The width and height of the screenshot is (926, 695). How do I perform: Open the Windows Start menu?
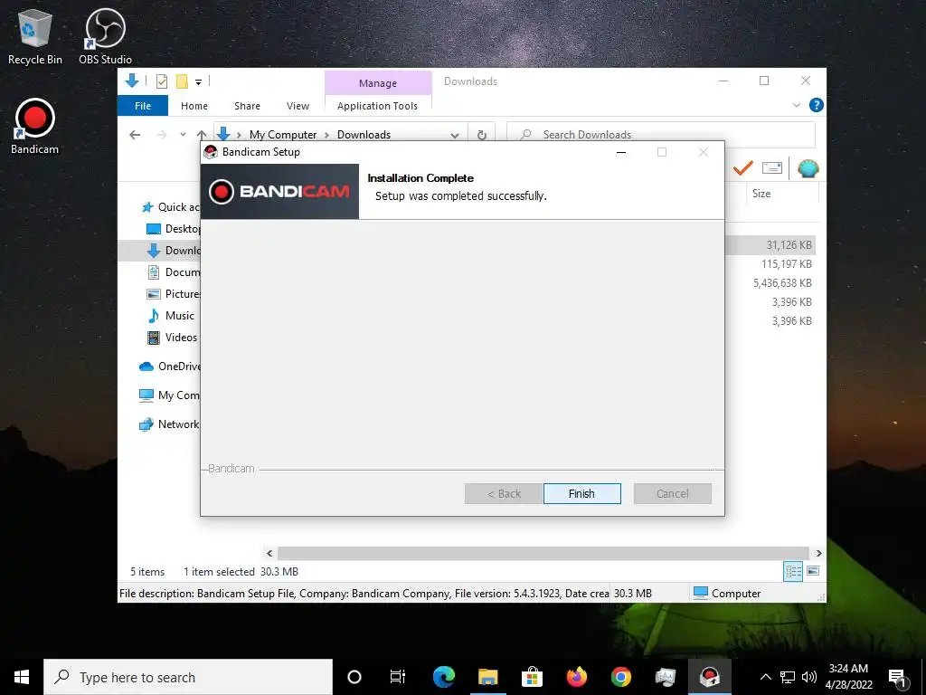(x=22, y=677)
